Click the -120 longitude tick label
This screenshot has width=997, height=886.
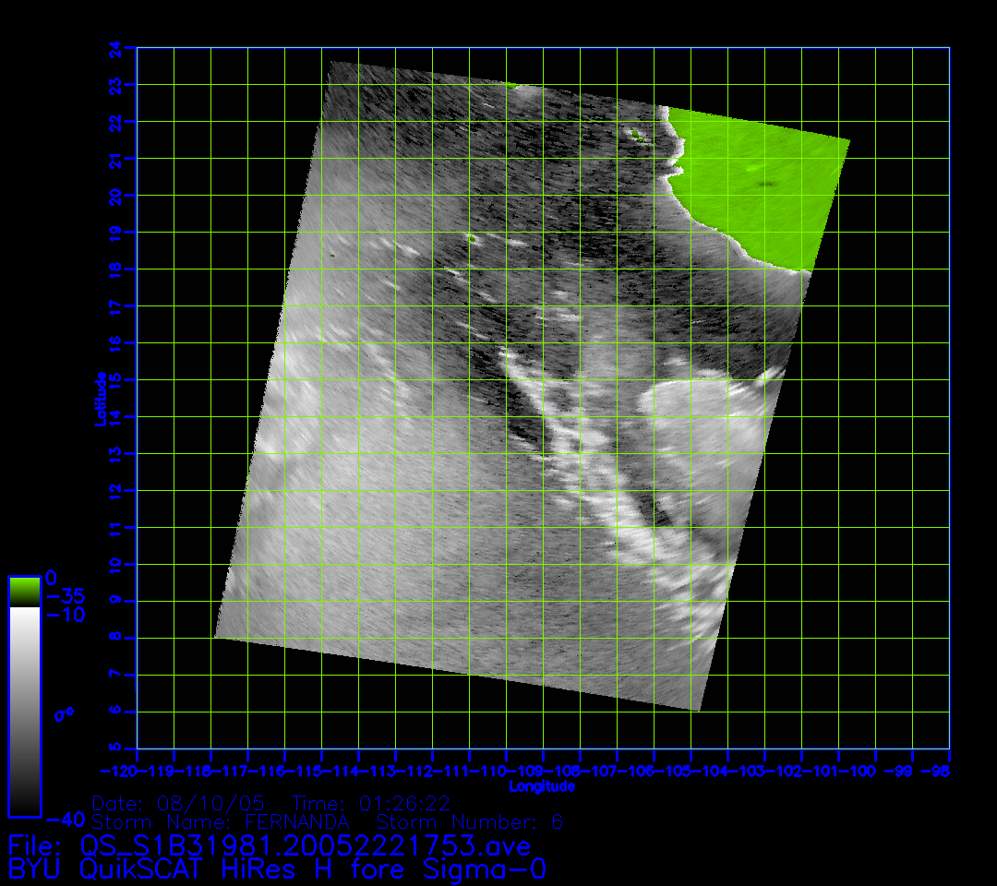[x=118, y=771]
